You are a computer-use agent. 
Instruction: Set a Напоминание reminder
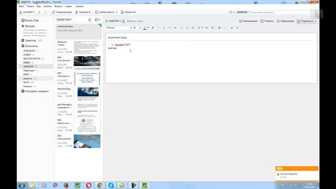click(248, 21)
